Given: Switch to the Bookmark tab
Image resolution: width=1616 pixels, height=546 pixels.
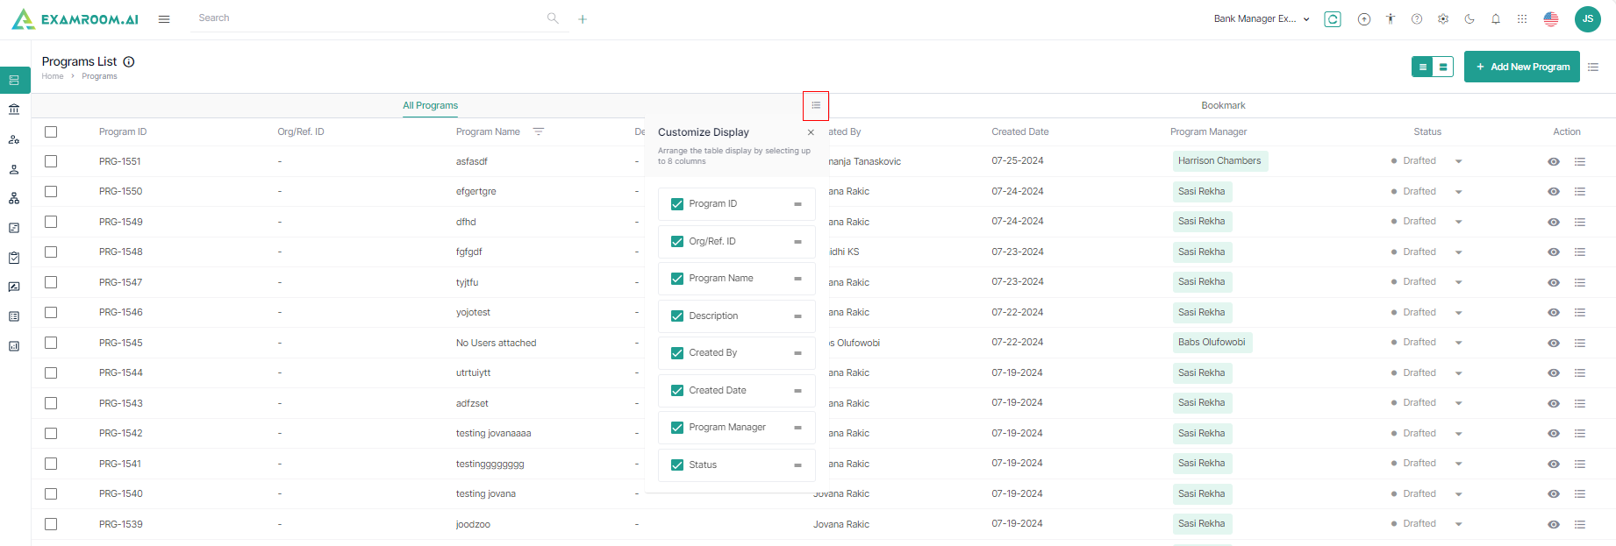Looking at the screenshot, I should 1223,105.
